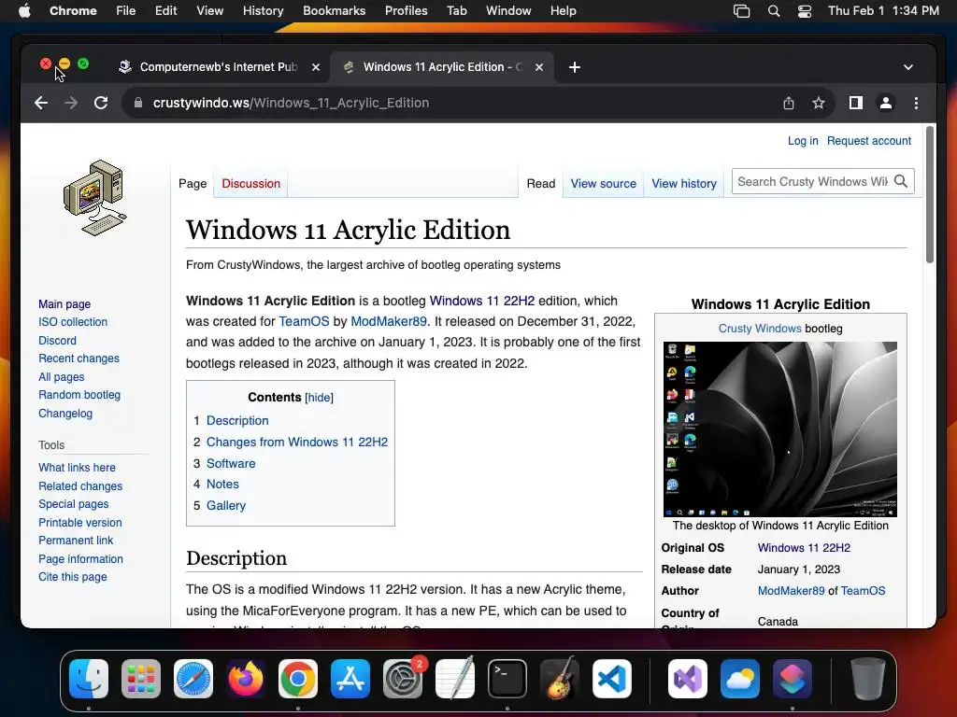
Task: Open the share icon in address bar
Action: pos(789,103)
